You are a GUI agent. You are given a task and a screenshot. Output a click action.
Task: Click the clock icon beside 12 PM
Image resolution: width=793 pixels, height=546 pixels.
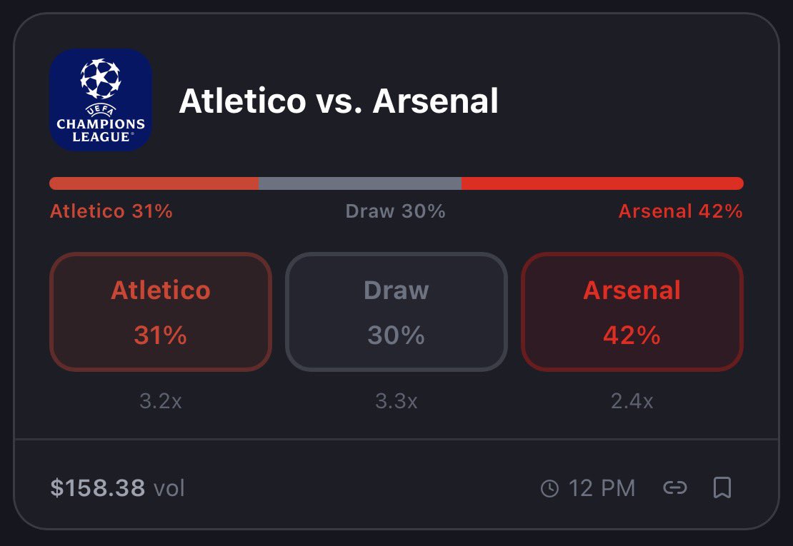[549, 488]
